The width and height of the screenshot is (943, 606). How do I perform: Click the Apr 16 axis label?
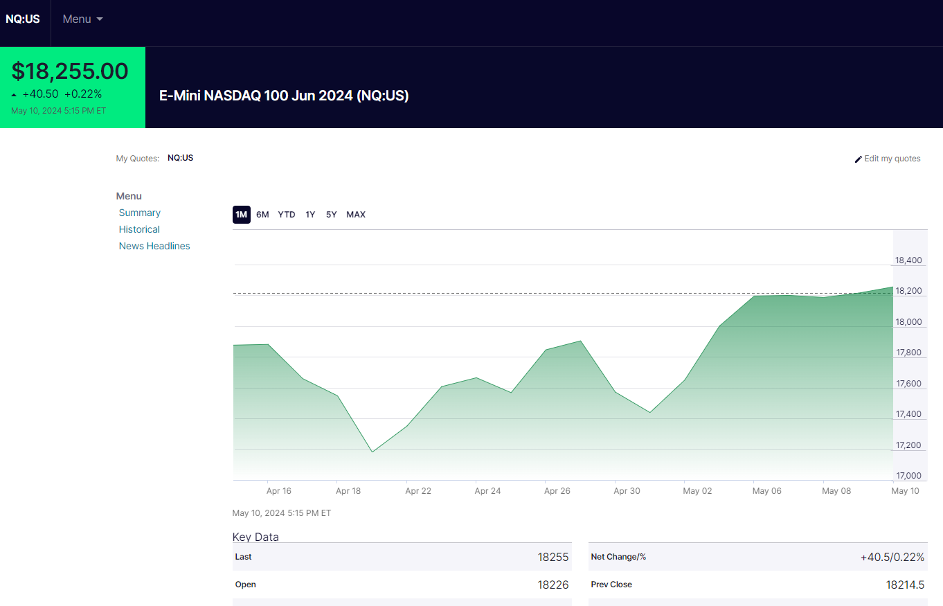pos(279,491)
